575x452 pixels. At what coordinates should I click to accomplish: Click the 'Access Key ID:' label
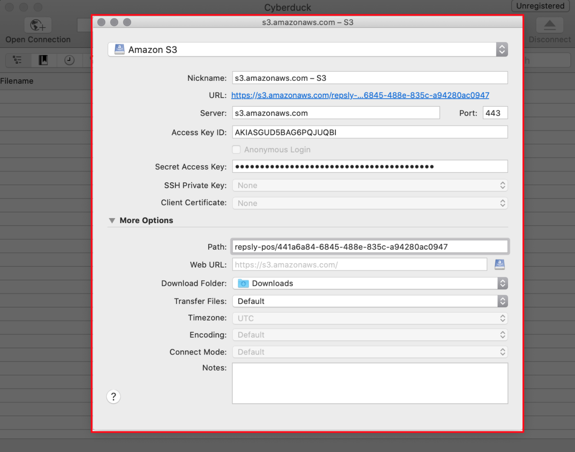tap(199, 132)
